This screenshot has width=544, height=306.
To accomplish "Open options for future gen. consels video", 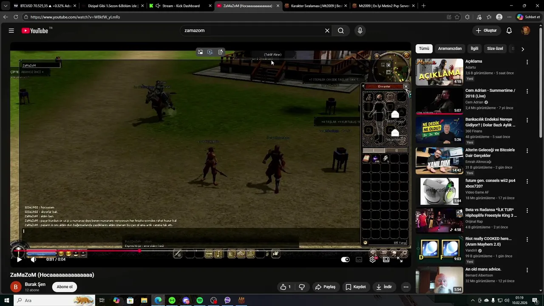I will pyautogui.click(x=527, y=181).
